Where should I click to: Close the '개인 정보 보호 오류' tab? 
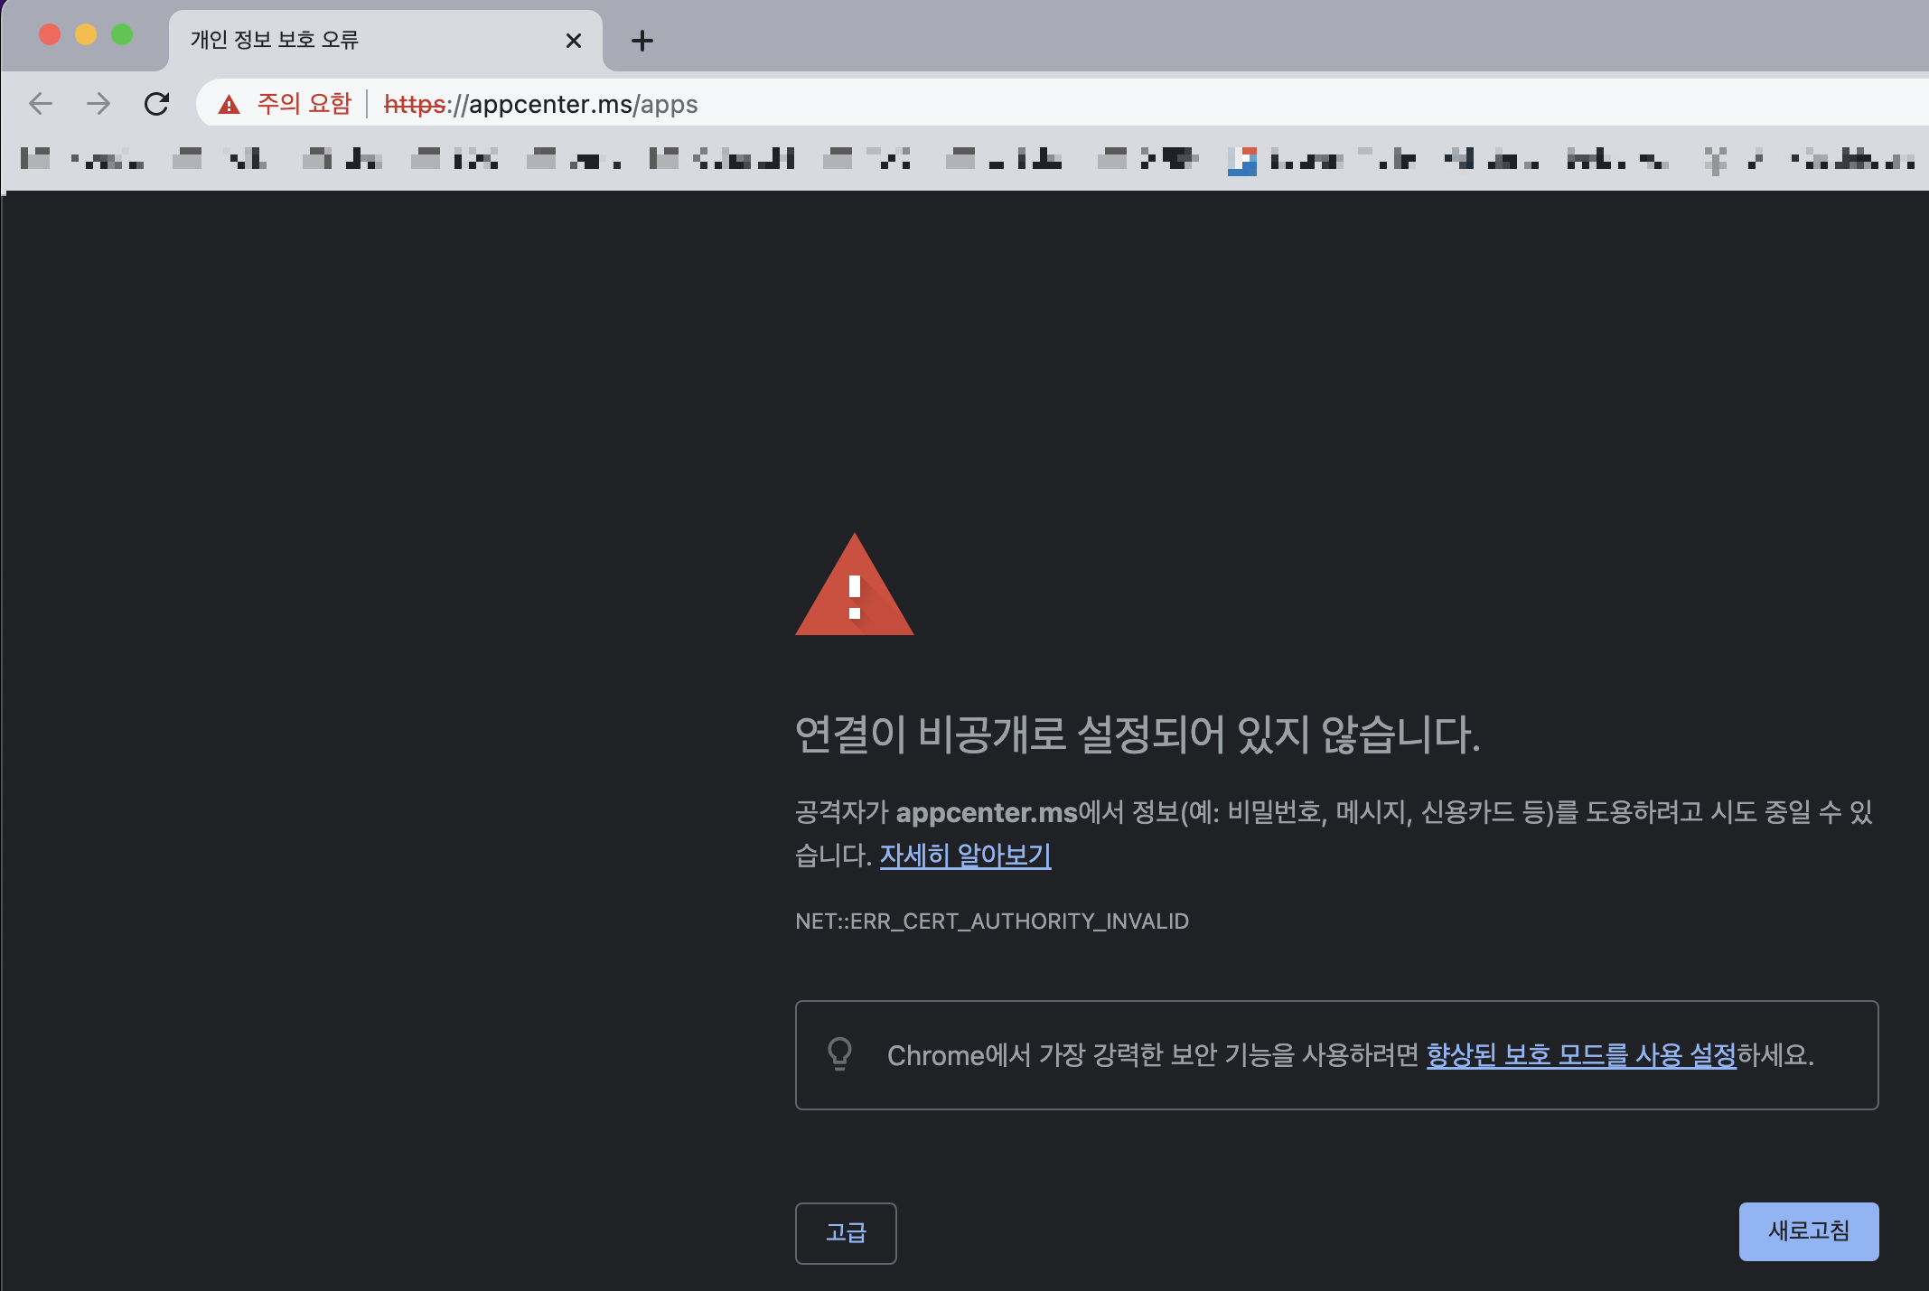coord(573,41)
